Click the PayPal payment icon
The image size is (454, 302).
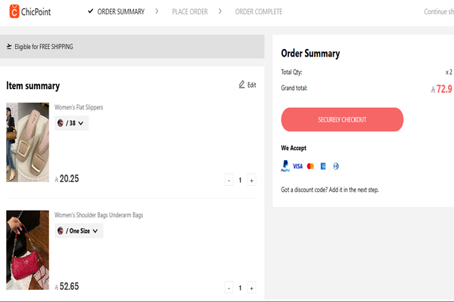pyautogui.click(x=285, y=165)
